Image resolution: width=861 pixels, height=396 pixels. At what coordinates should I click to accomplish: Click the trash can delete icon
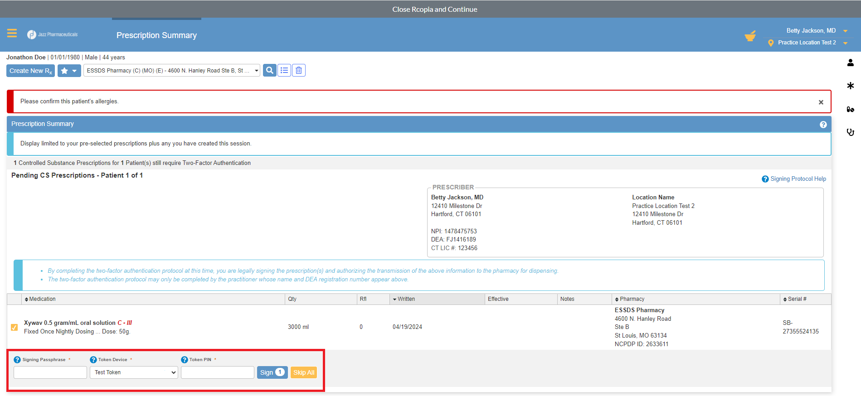point(299,70)
